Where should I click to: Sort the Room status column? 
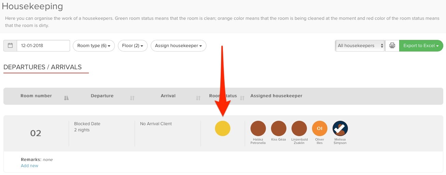click(242, 98)
